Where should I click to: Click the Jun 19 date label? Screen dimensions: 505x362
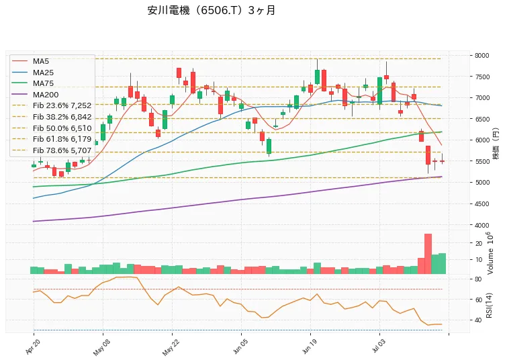pos(309,347)
